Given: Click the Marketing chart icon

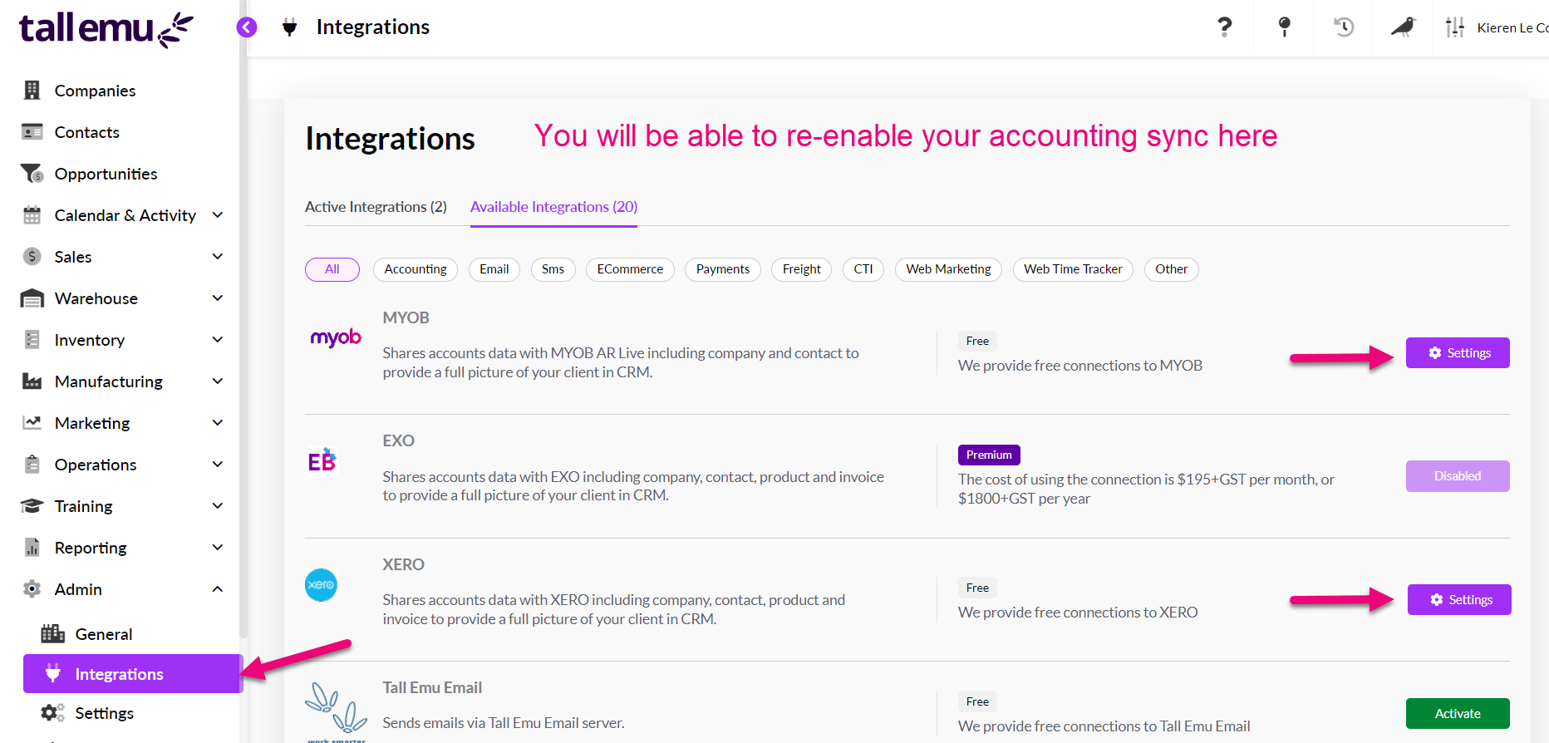Looking at the screenshot, I should 32,422.
